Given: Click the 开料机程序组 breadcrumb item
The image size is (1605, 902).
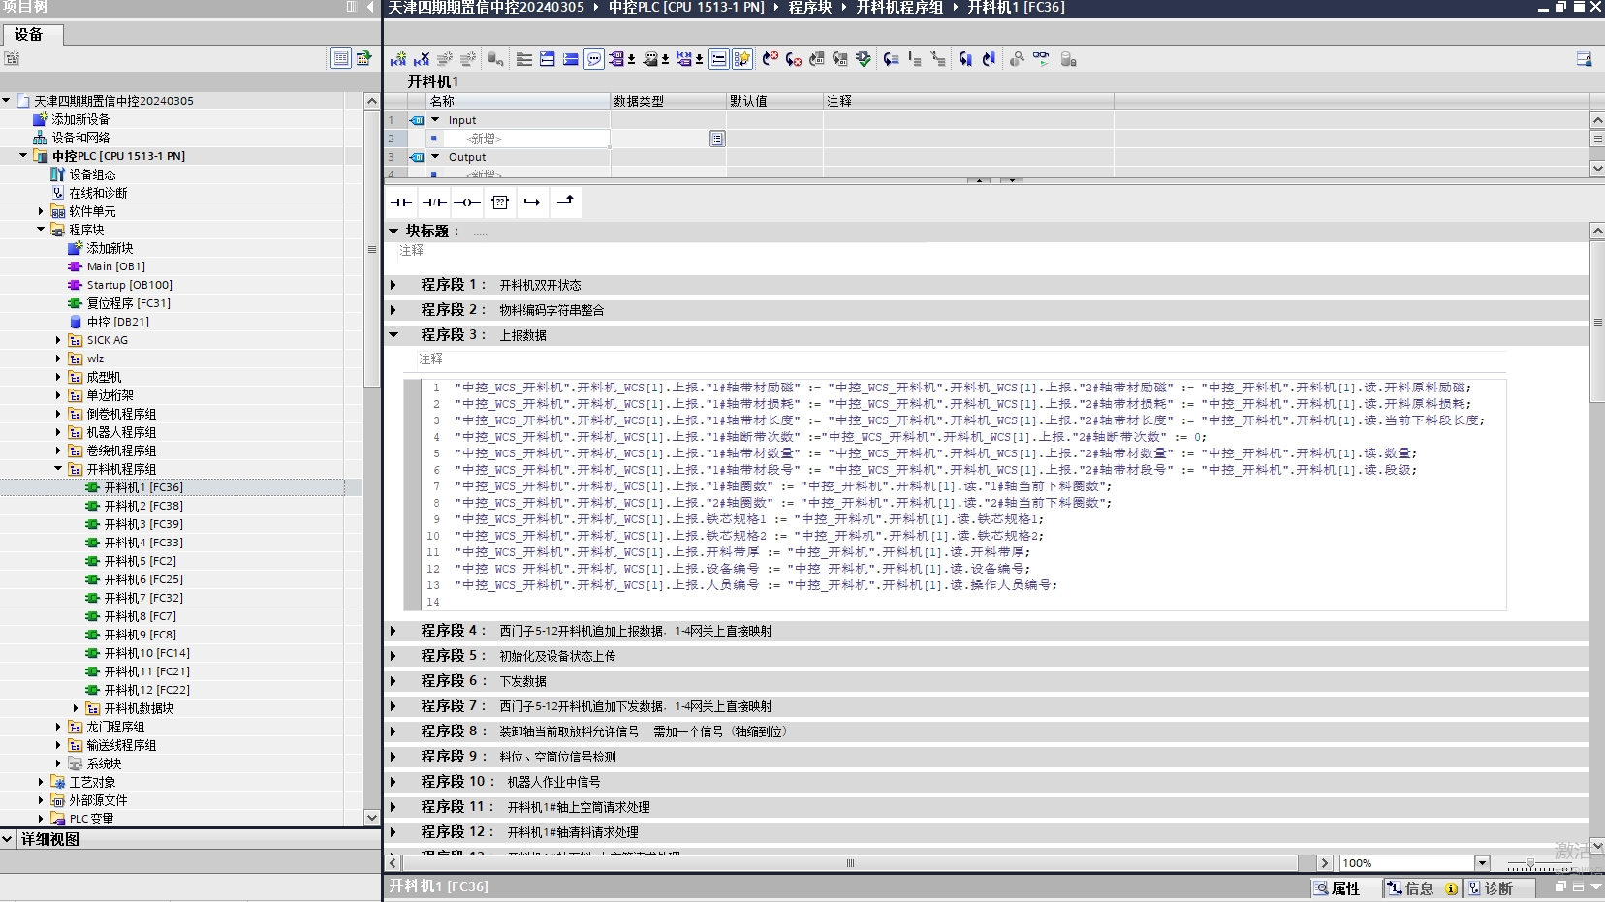Looking at the screenshot, I should click(899, 7).
